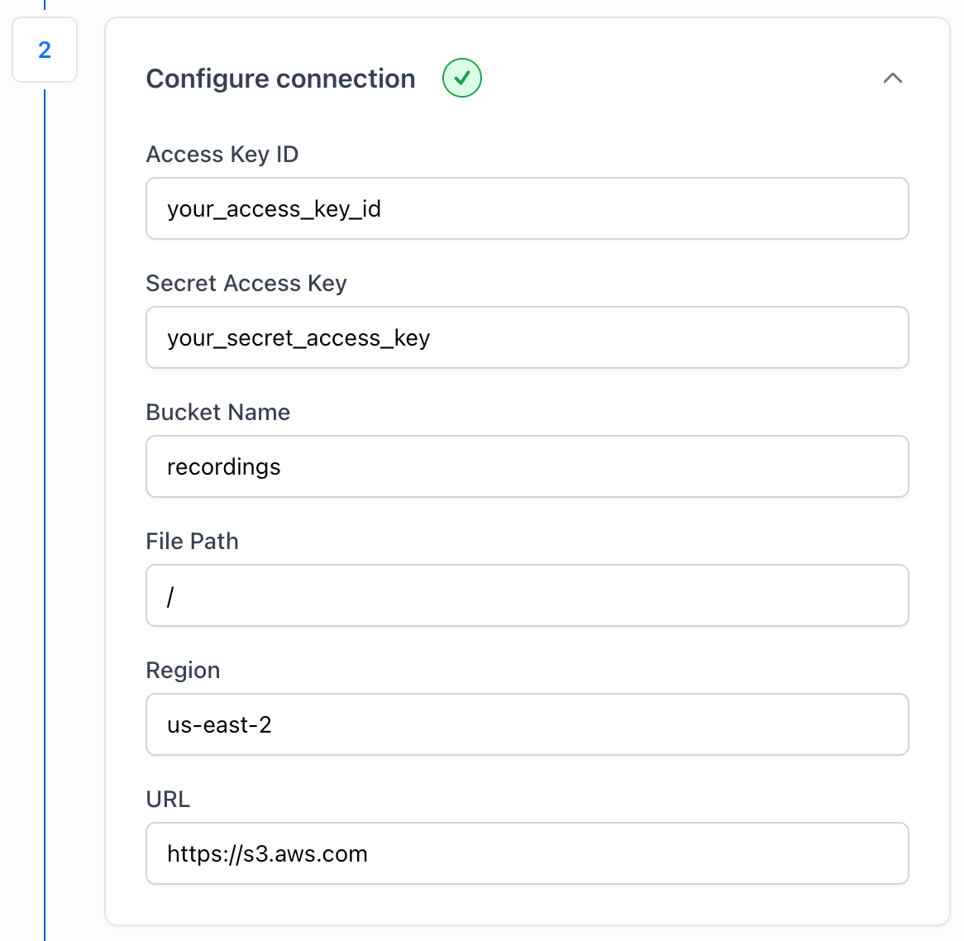This screenshot has height=941, width=964.
Task: Click the Region label text
Action: (183, 671)
